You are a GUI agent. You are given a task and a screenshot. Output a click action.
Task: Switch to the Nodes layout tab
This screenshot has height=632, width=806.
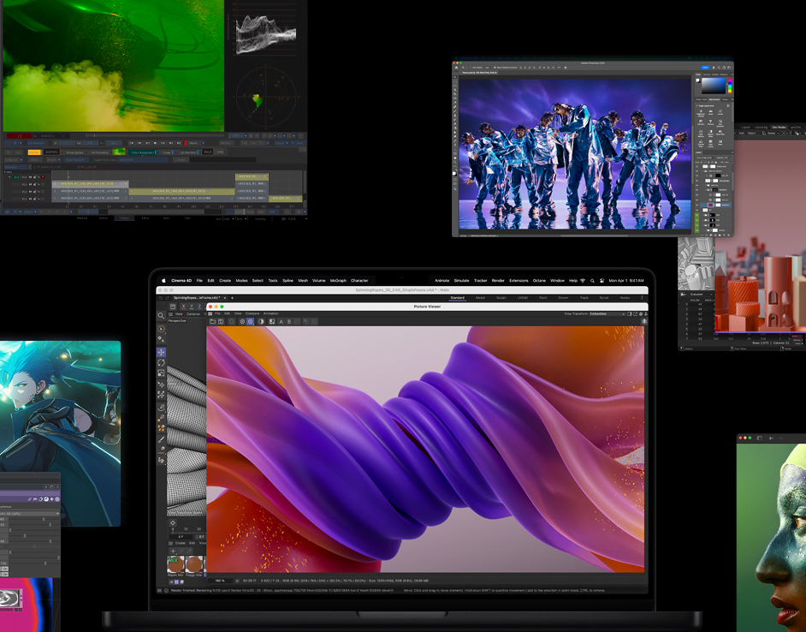tap(625, 298)
